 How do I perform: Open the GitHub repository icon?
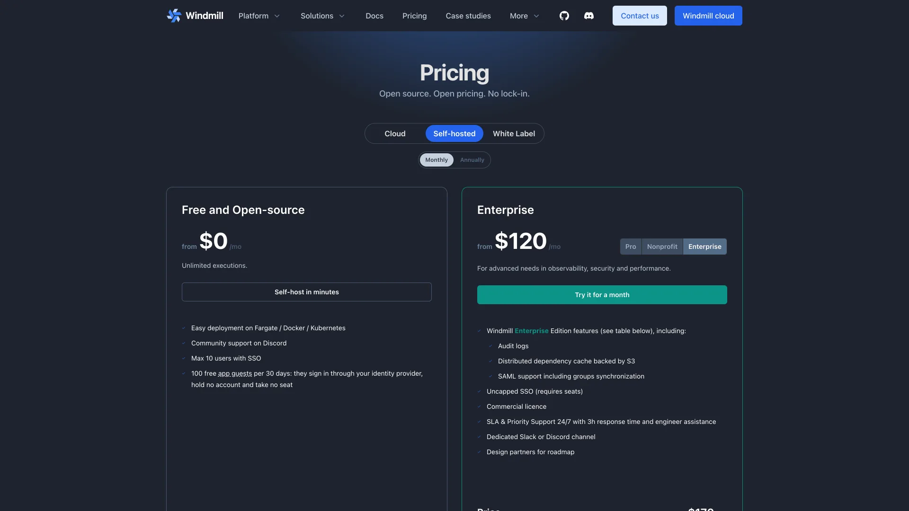point(564,16)
